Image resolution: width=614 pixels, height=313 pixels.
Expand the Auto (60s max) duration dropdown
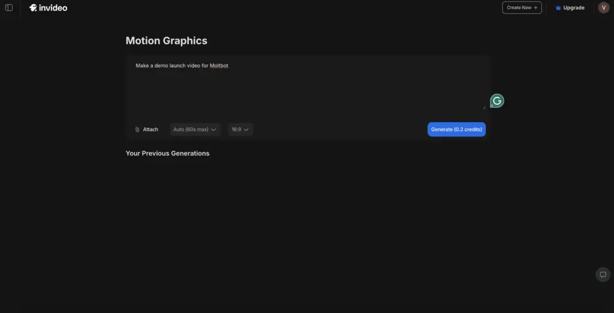point(195,129)
